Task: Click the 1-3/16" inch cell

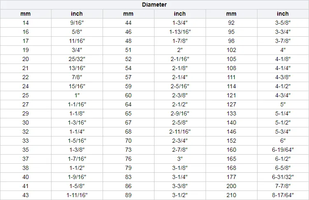Action: (77, 123)
